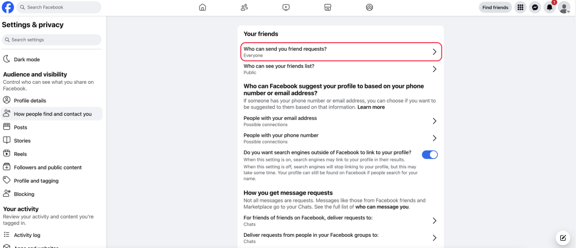Viewport: 576px width, 248px height.
Task: Toggle search engines linking to profile switch
Action: [x=430, y=155]
